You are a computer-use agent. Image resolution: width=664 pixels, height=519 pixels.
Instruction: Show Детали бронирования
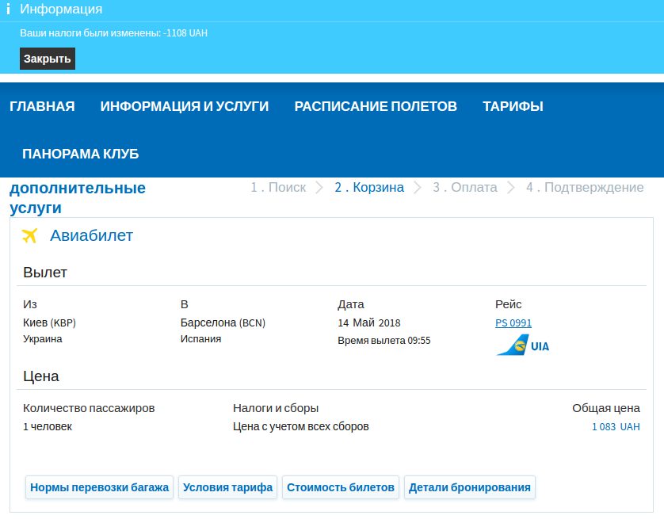470,487
